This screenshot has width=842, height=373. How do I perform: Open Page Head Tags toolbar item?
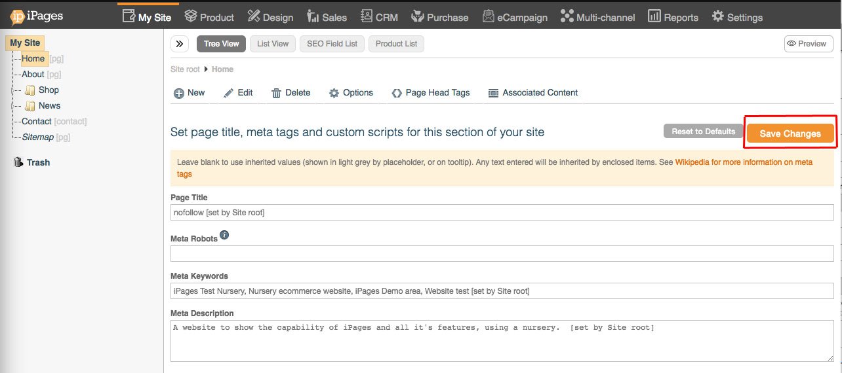(431, 93)
